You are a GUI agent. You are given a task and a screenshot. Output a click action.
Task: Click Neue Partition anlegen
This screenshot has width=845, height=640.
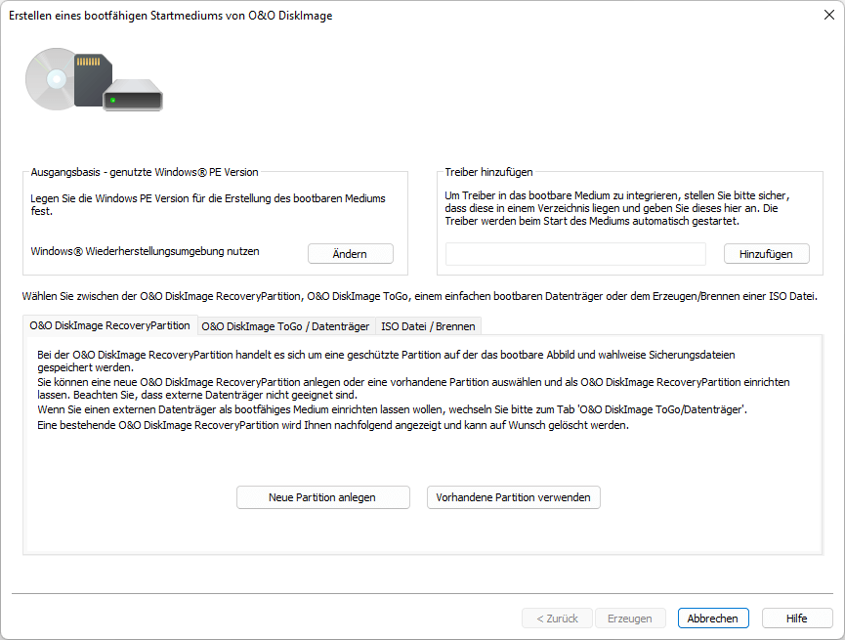point(322,497)
